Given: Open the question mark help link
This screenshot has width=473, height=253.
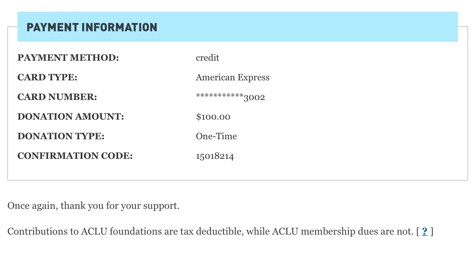Looking at the screenshot, I should [x=425, y=231].
